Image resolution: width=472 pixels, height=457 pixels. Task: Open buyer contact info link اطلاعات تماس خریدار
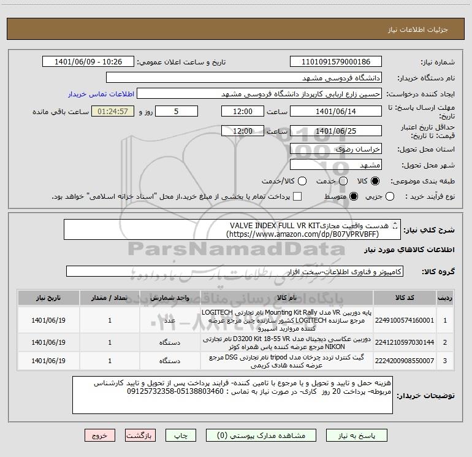[x=101, y=94]
